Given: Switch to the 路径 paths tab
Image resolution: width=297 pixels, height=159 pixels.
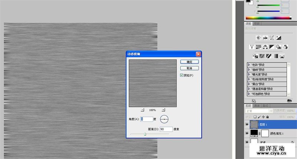Looking at the screenshot, I should point(265,106).
